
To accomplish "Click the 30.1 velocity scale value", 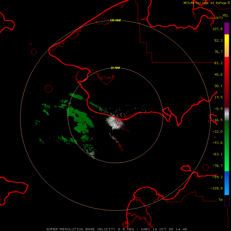I will pos(218,86).
